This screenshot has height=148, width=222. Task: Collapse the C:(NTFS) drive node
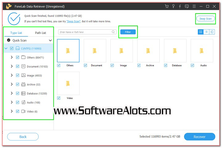pos(6,48)
